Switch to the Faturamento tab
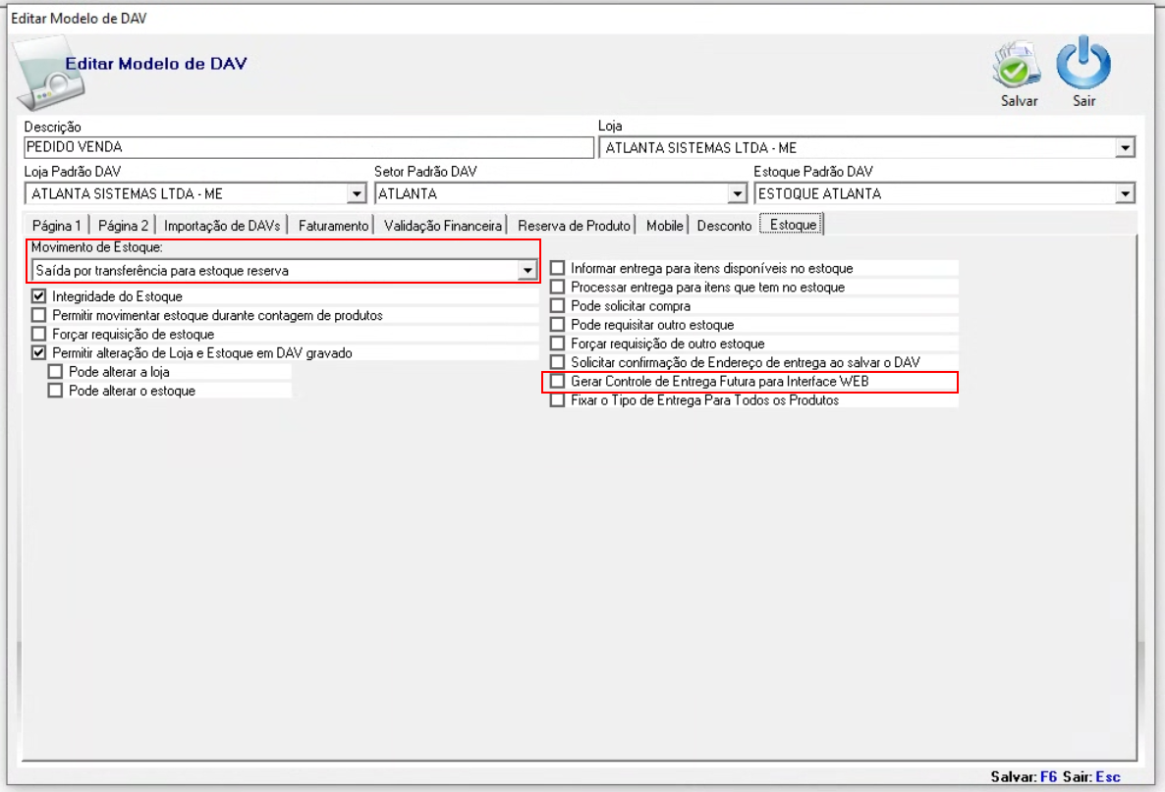 click(x=333, y=226)
